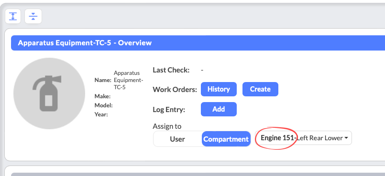
Task: Click the expand all sections icon
Action: 13,16
